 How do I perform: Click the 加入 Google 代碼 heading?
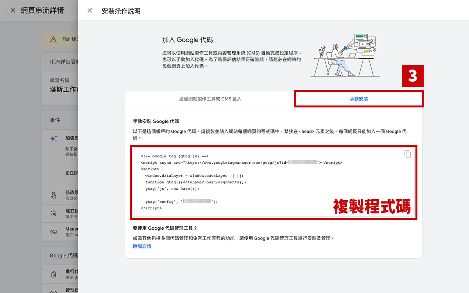point(187,40)
